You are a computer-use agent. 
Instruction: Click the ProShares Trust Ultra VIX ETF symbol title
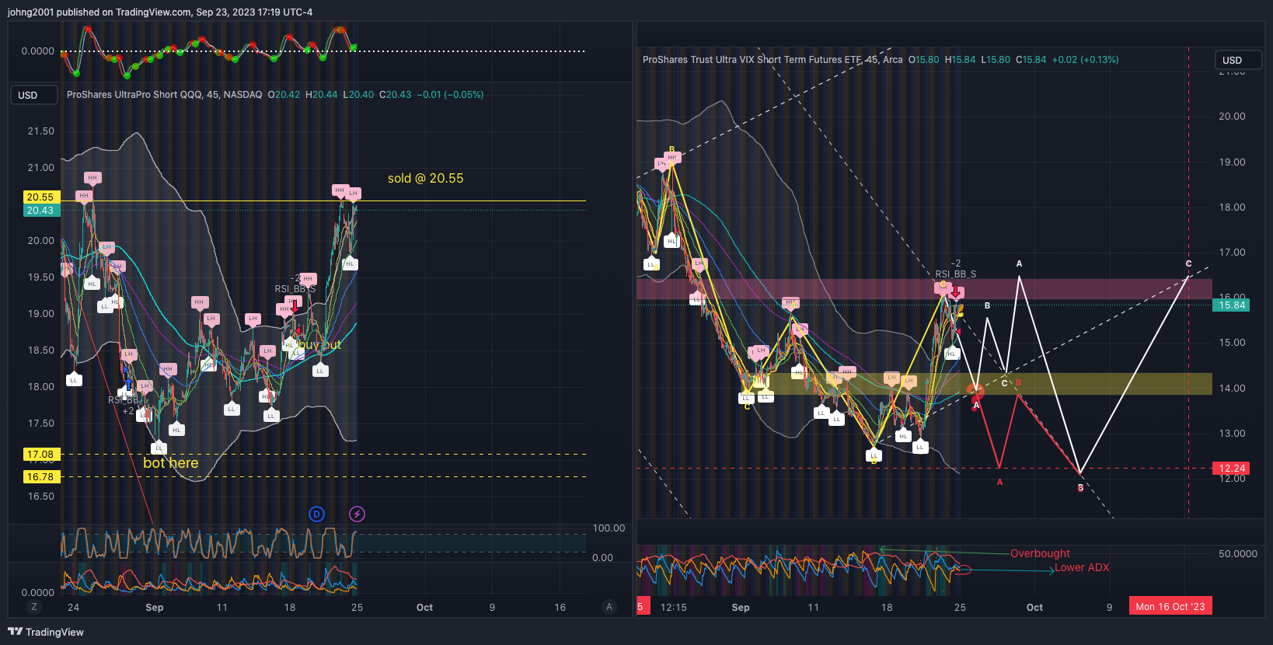(773, 60)
